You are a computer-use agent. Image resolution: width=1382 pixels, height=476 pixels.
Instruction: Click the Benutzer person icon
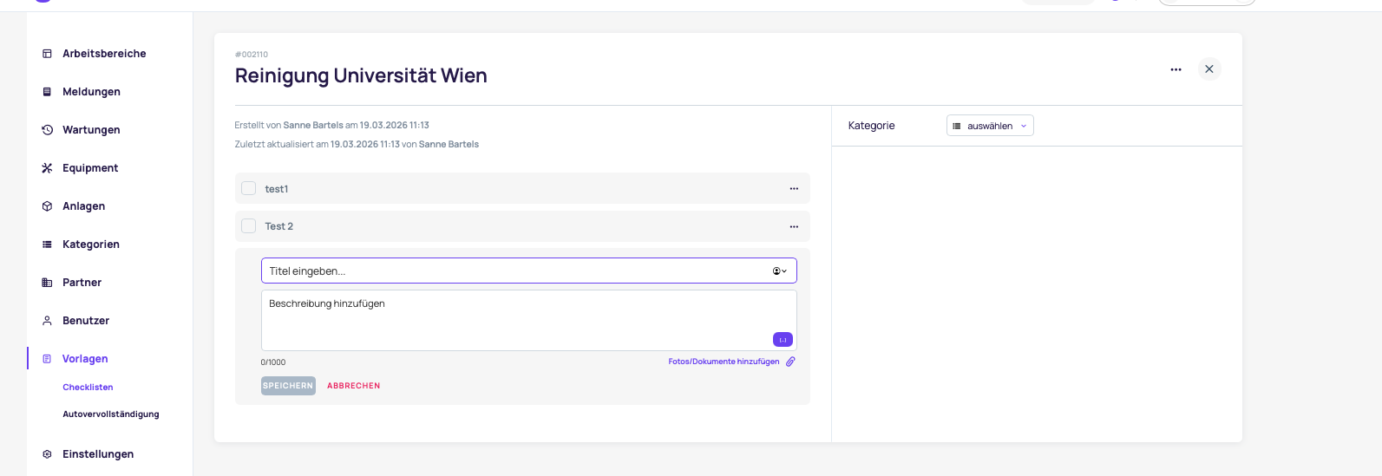pyautogui.click(x=47, y=321)
